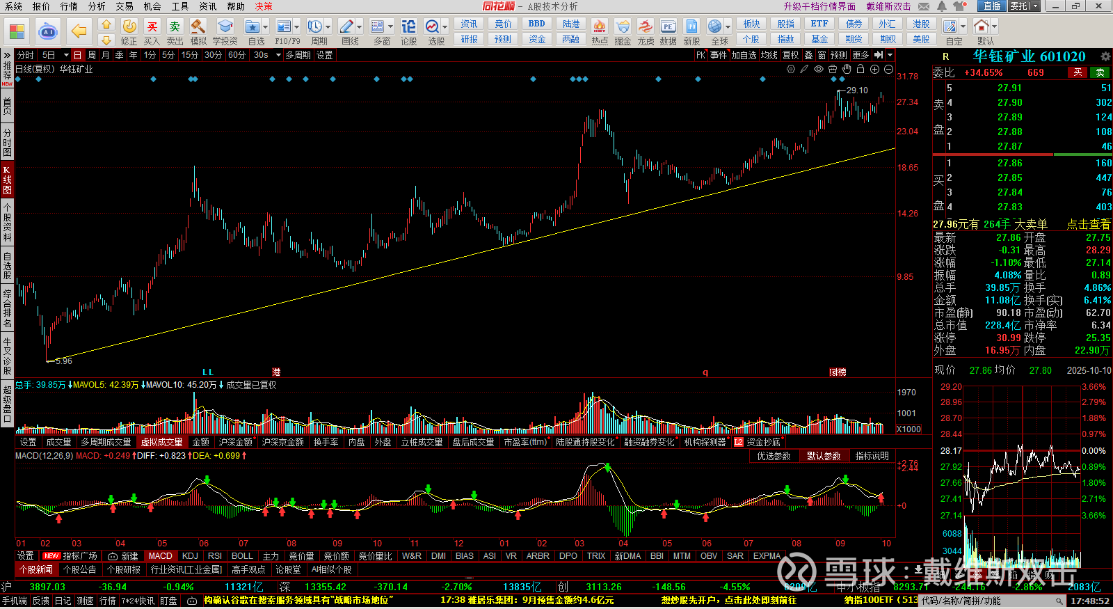The image size is (1113, 609).
Task: Click the yellow back arrow icon
Action: click(79, 31)
